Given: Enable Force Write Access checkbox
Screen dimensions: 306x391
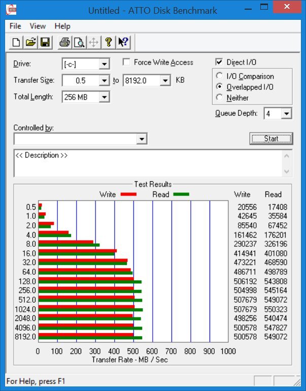Looking at the screenshot, I should (126, 62).
